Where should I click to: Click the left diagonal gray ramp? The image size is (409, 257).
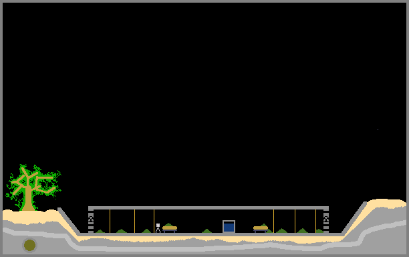click(69, 221)
